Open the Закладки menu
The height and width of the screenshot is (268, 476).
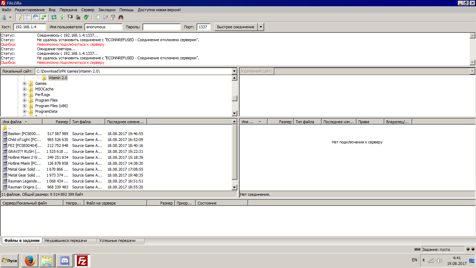(107, 10)
